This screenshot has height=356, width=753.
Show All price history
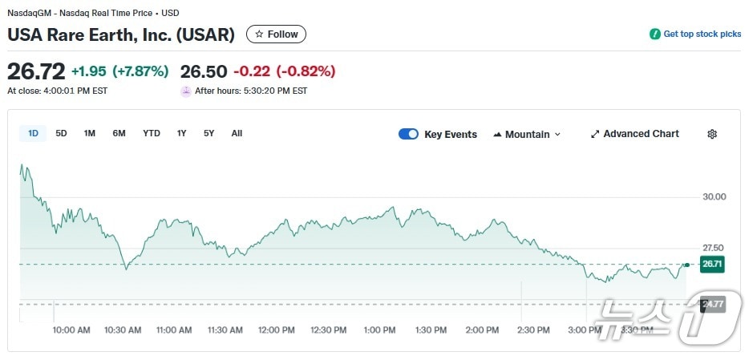coord(237,133)
